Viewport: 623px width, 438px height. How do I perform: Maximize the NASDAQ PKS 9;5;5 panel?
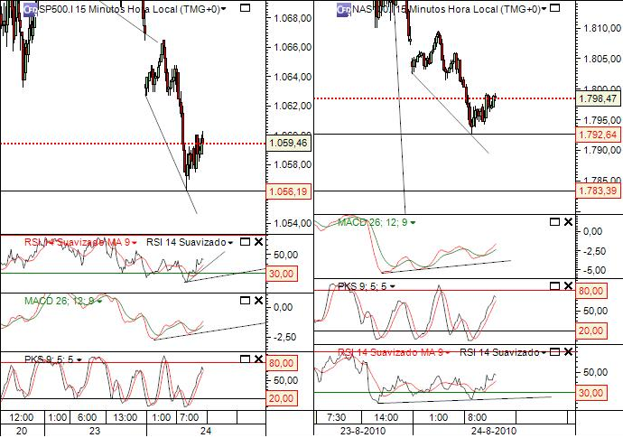coord(554,285)
